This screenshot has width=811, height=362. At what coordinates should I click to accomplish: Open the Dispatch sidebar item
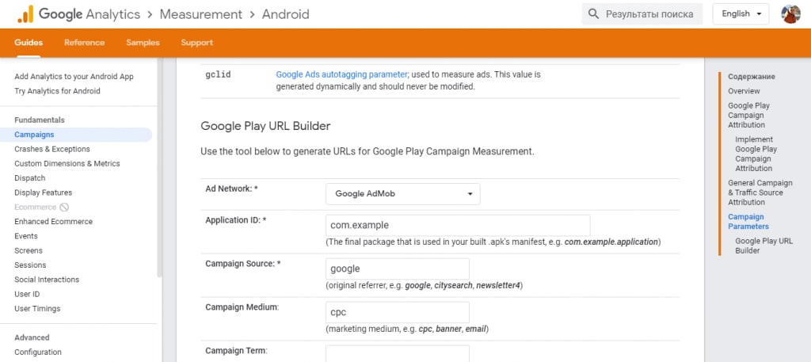coord(30,178)
